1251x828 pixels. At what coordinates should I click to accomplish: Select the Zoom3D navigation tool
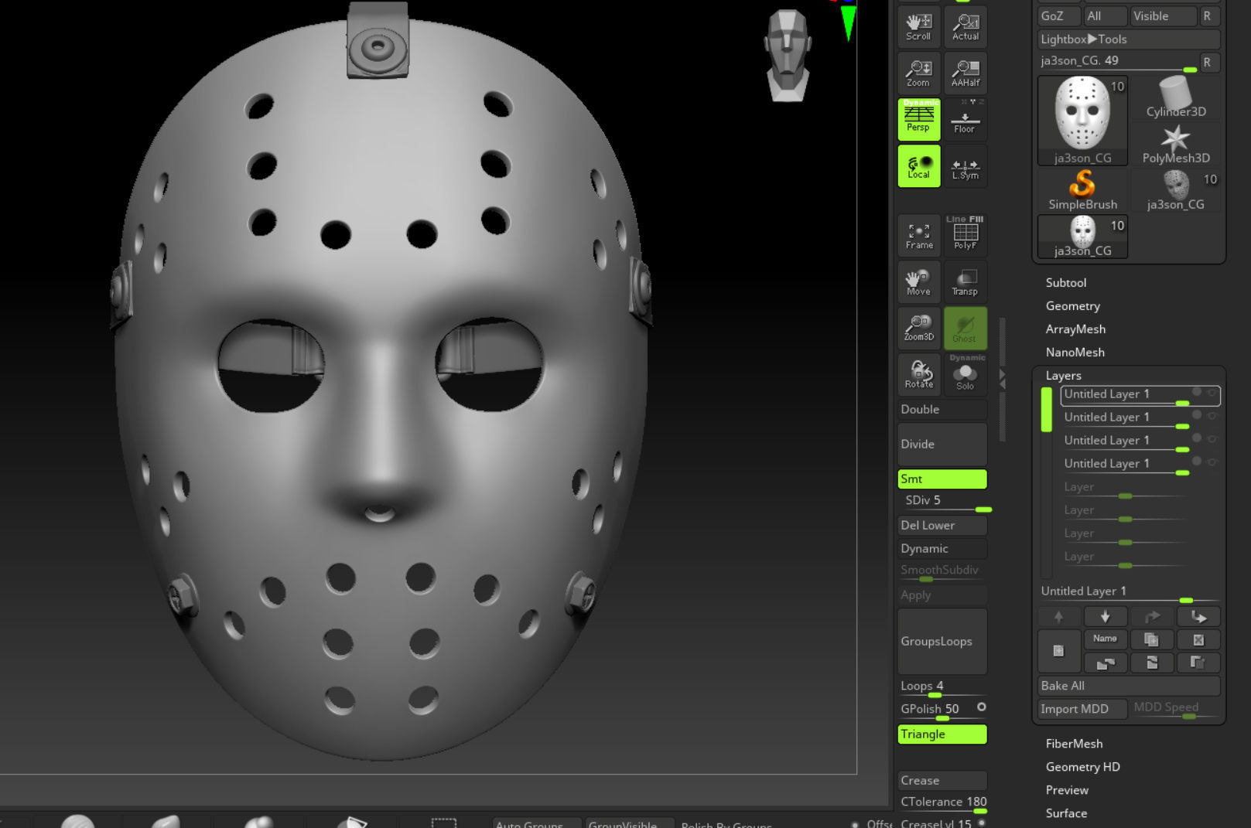918,329
